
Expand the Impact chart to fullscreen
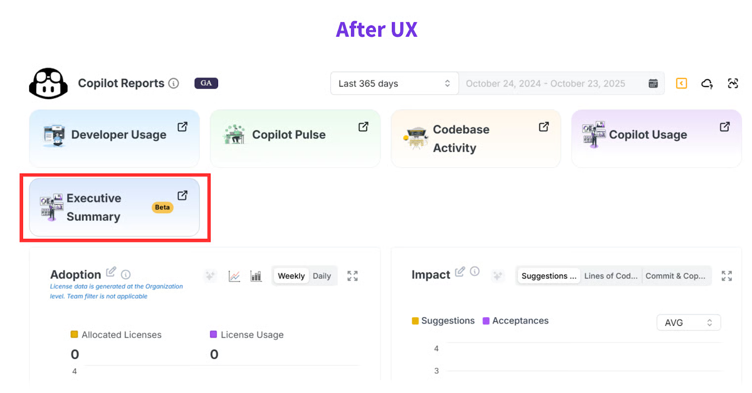coord(726,276)
